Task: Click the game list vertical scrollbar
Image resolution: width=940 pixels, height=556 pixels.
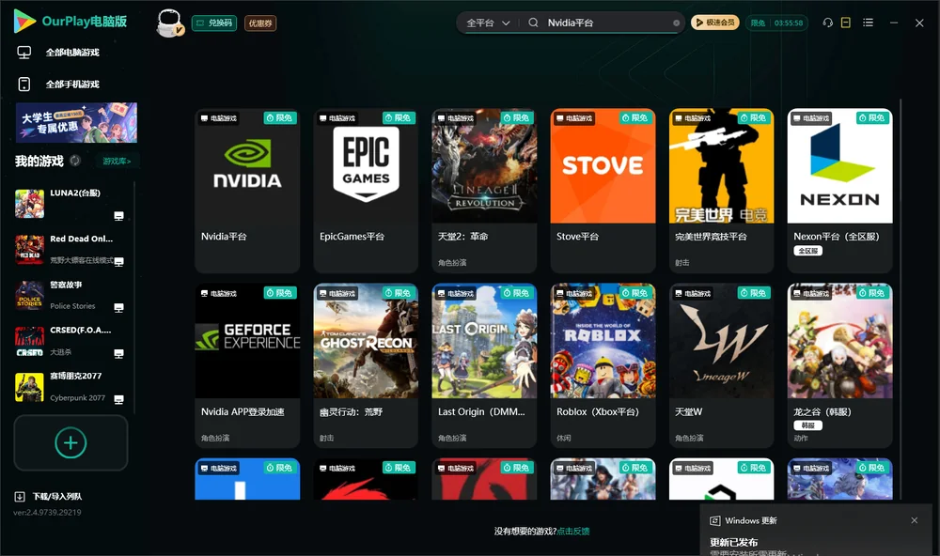Action: (901, 300)
